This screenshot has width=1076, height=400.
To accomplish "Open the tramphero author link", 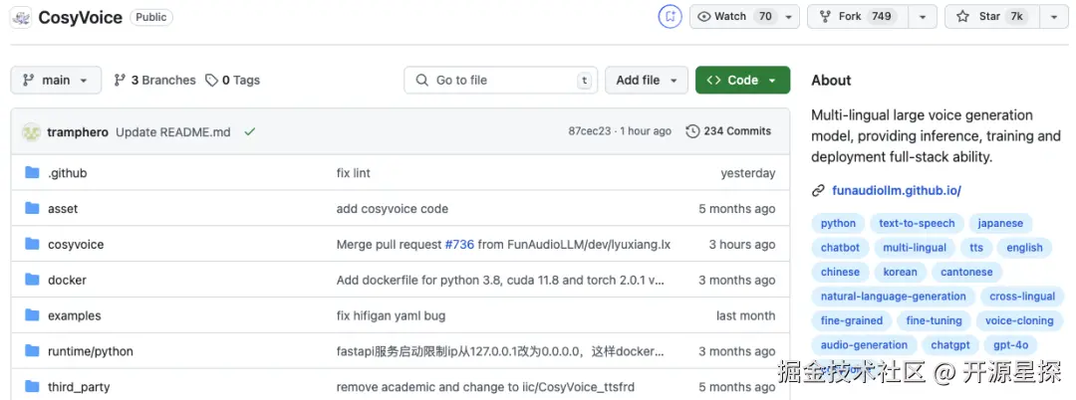I will 78,132.
